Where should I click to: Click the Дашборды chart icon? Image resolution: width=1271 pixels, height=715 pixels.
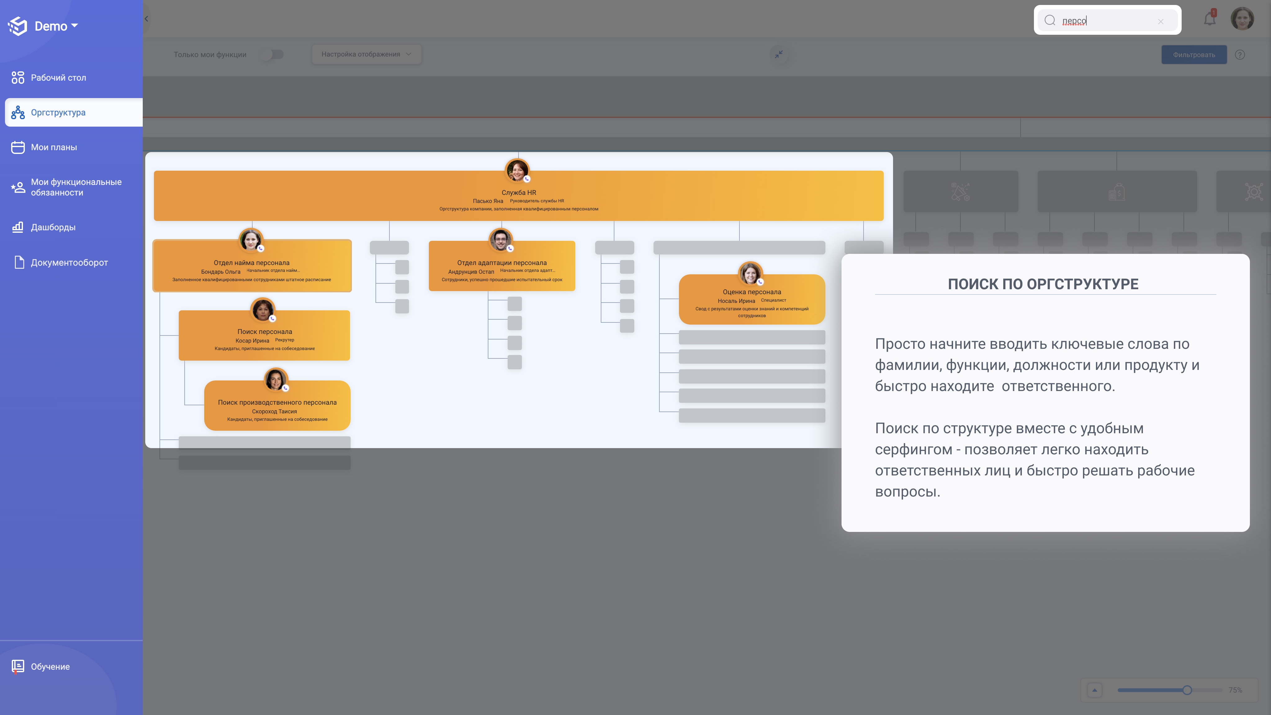[18, 227]
